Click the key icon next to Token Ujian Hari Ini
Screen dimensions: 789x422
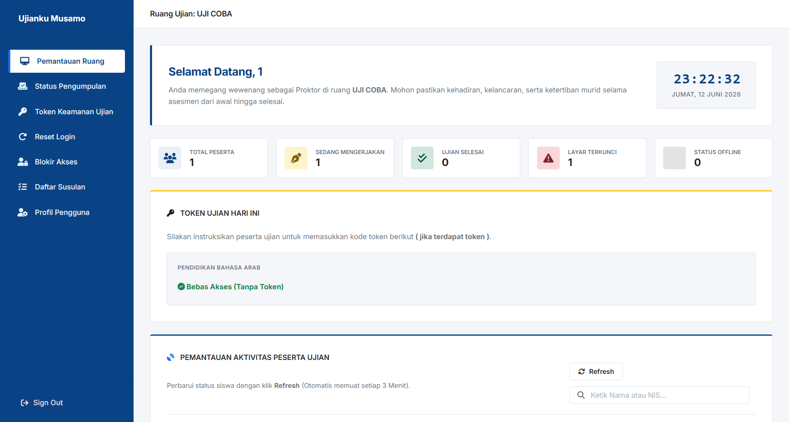coord(171,213)
